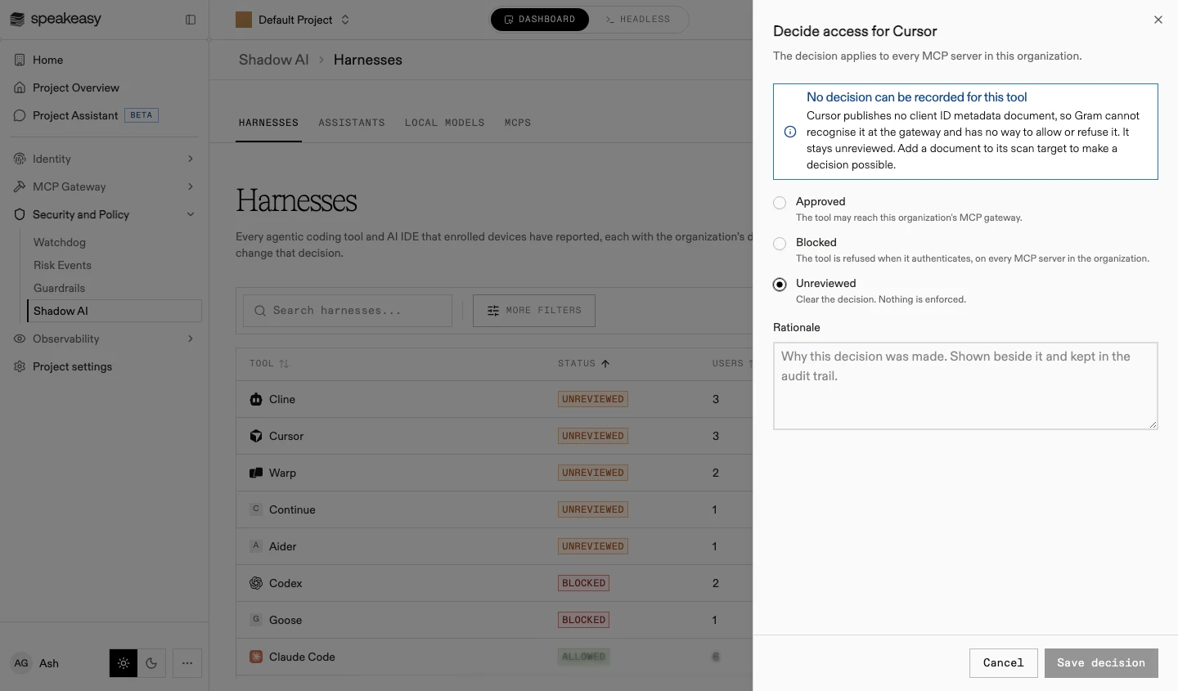Click the Speakeasy logo
This screenshot has width=1178, height=691.
pos(56,19)
